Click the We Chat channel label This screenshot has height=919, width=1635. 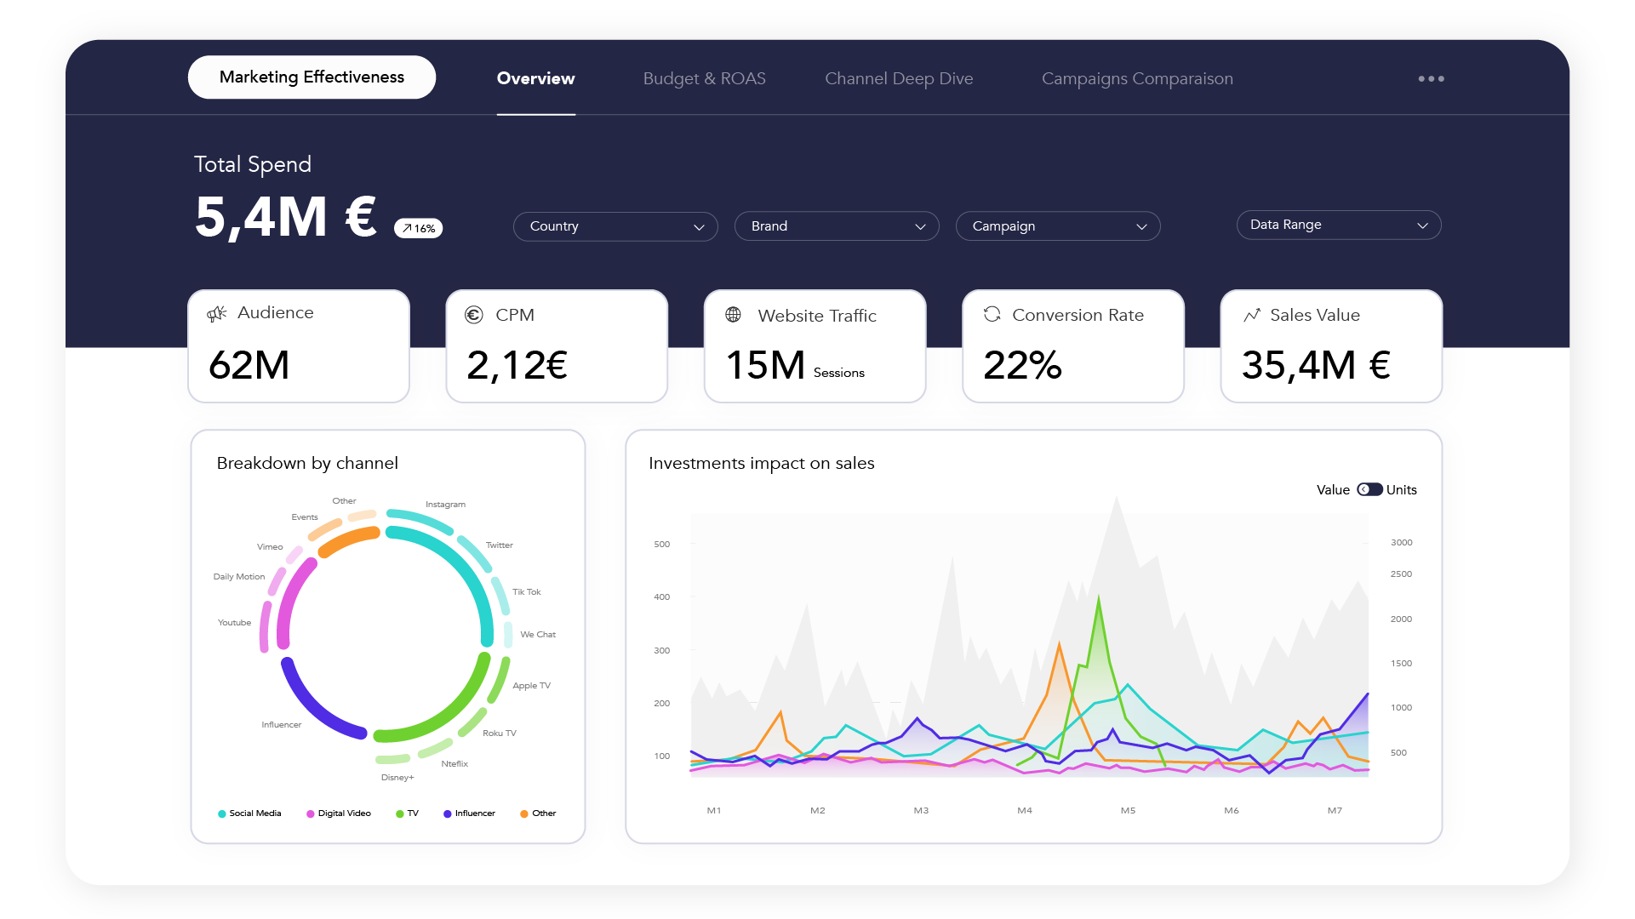pyautogui.click(x=538, y=635)
